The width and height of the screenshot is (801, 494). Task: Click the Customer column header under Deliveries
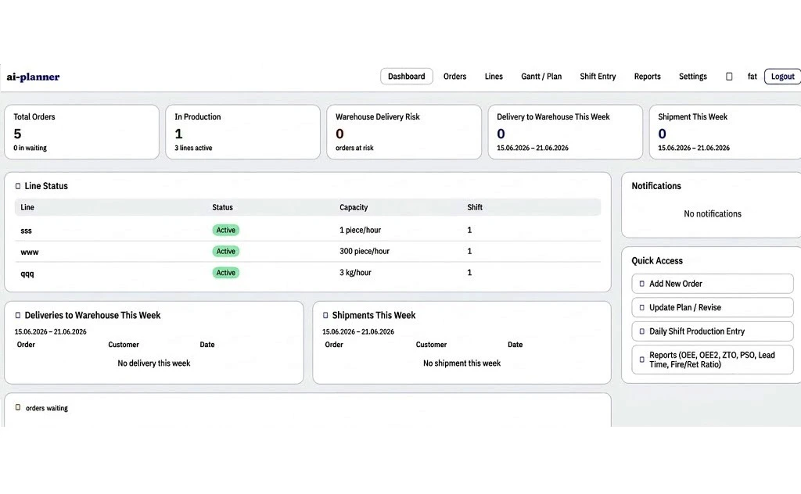123,345
